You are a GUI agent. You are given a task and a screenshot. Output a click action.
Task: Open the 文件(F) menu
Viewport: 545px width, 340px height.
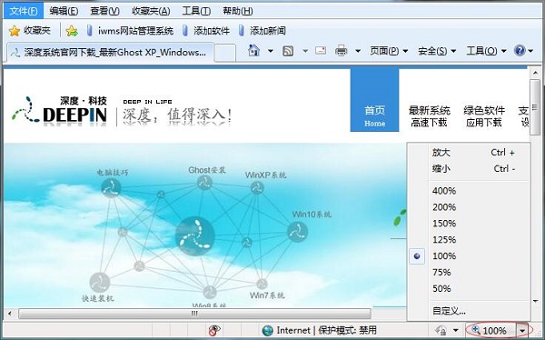tap(24, 11)
